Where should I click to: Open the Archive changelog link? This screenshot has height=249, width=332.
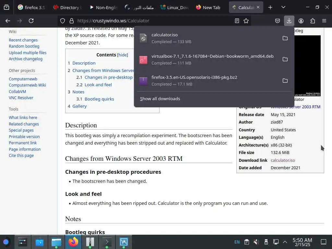26,59
